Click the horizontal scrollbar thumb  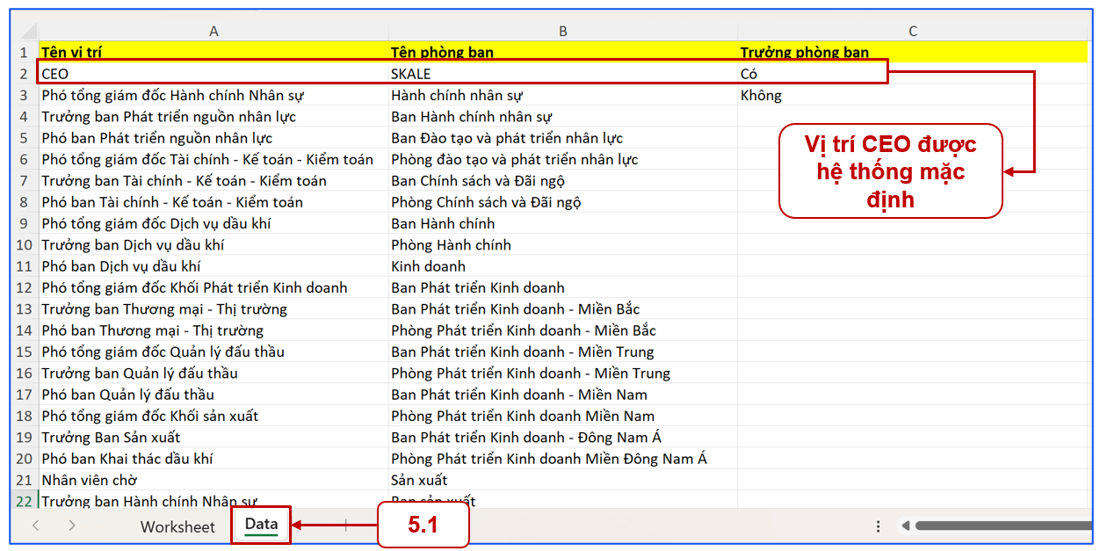[x=1003, y=526]
